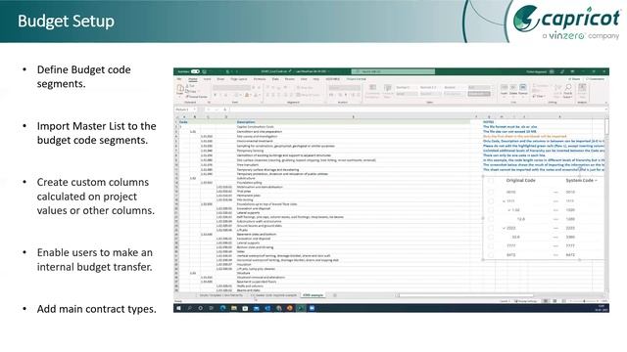Click the fill color bucket icon

pyautogui.click(x=247, y=95)
